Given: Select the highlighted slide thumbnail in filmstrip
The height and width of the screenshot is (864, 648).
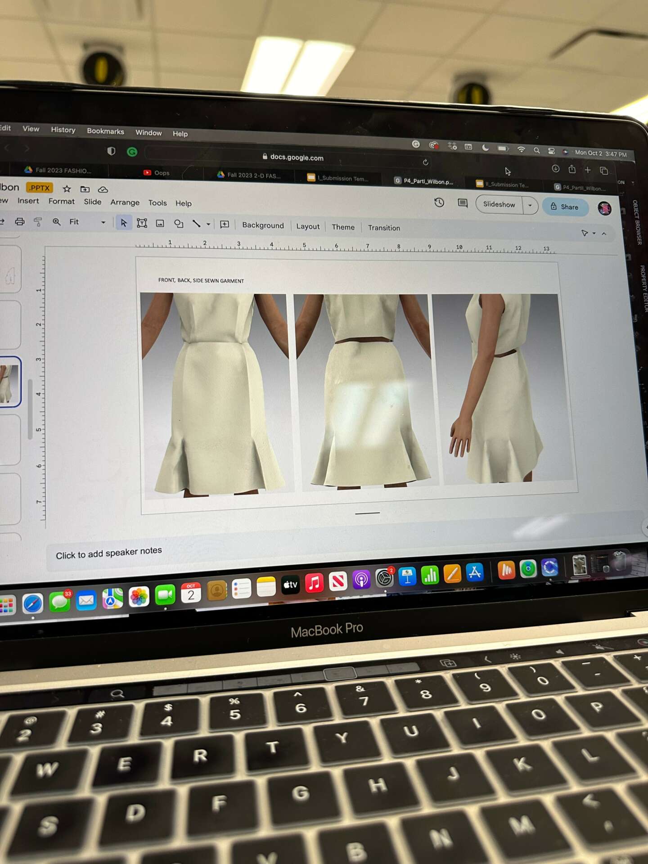Looking at the screenshot, I should (x=9, y=382).
